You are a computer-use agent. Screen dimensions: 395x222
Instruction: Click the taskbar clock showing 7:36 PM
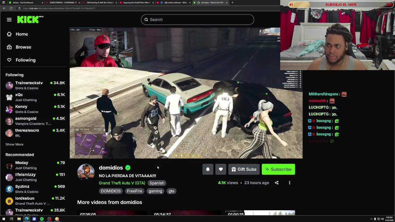pos(389,219)
